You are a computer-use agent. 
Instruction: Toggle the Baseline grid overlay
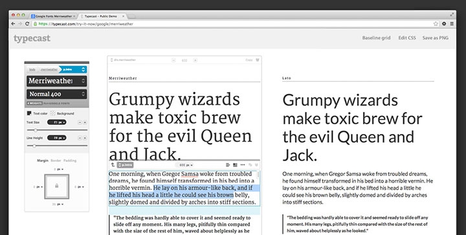376,38
